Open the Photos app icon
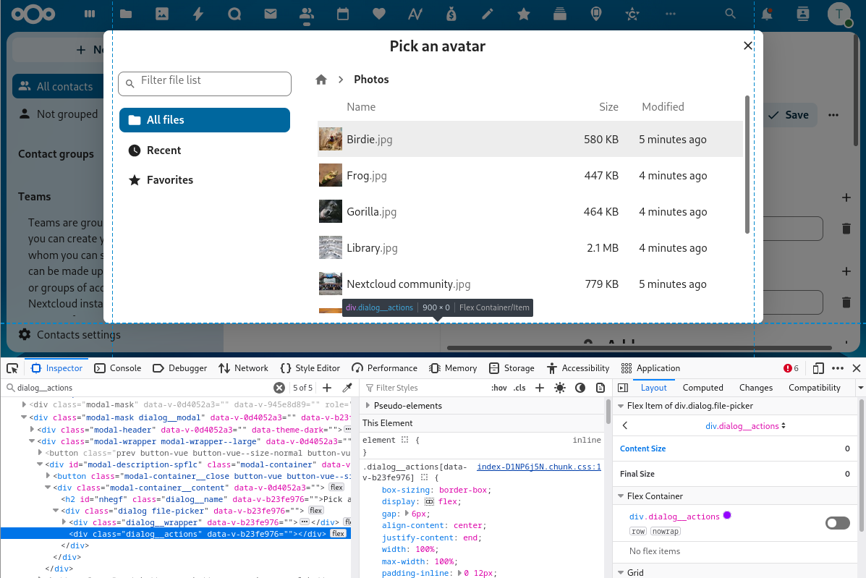 (x=162, y=14)
